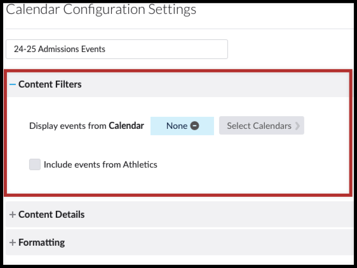This screenshot has height=268, width=357.
Task: Click the plus icon beside Formatting
Action: [x=13, y=243]
